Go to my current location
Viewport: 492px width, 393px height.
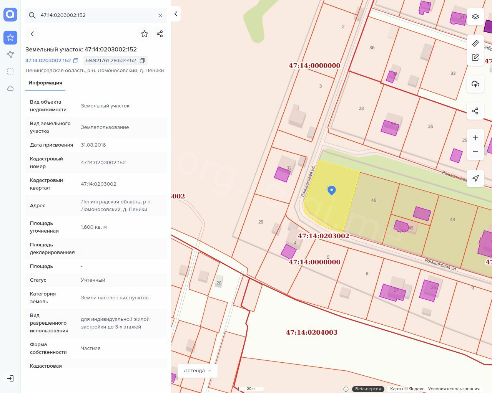(475, 178)
